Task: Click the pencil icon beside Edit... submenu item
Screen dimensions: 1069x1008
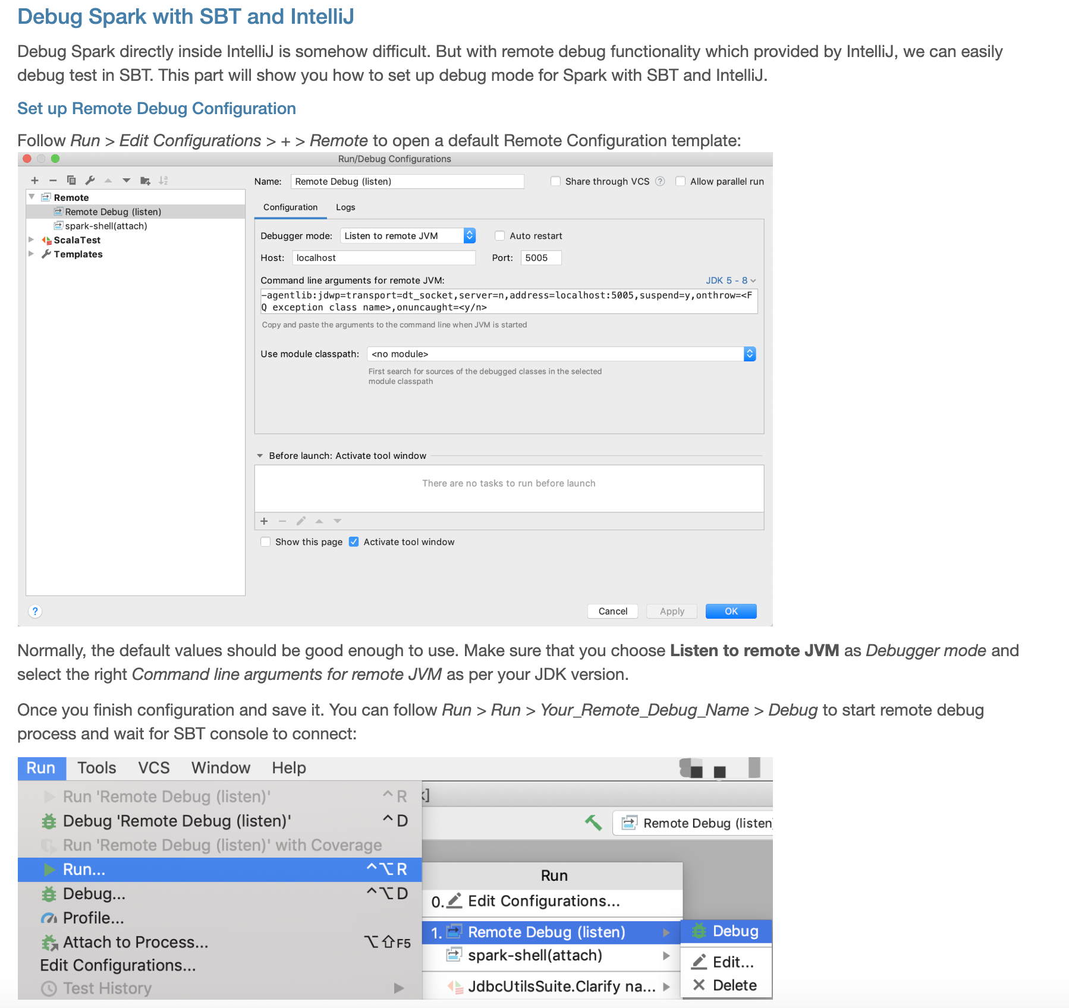Action: [699, 961]
